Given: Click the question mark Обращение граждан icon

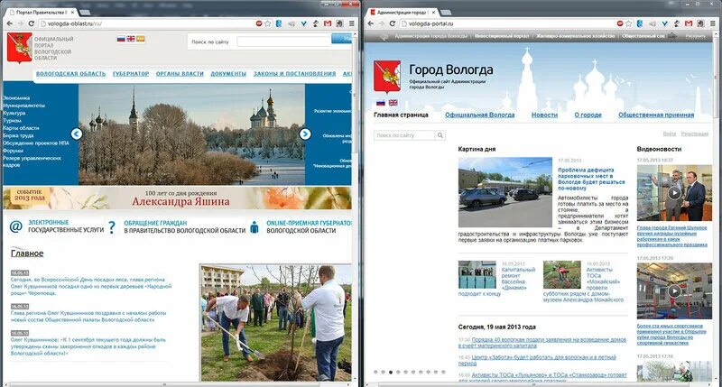Looking at the screenshot, I should [x=111, y=226].
